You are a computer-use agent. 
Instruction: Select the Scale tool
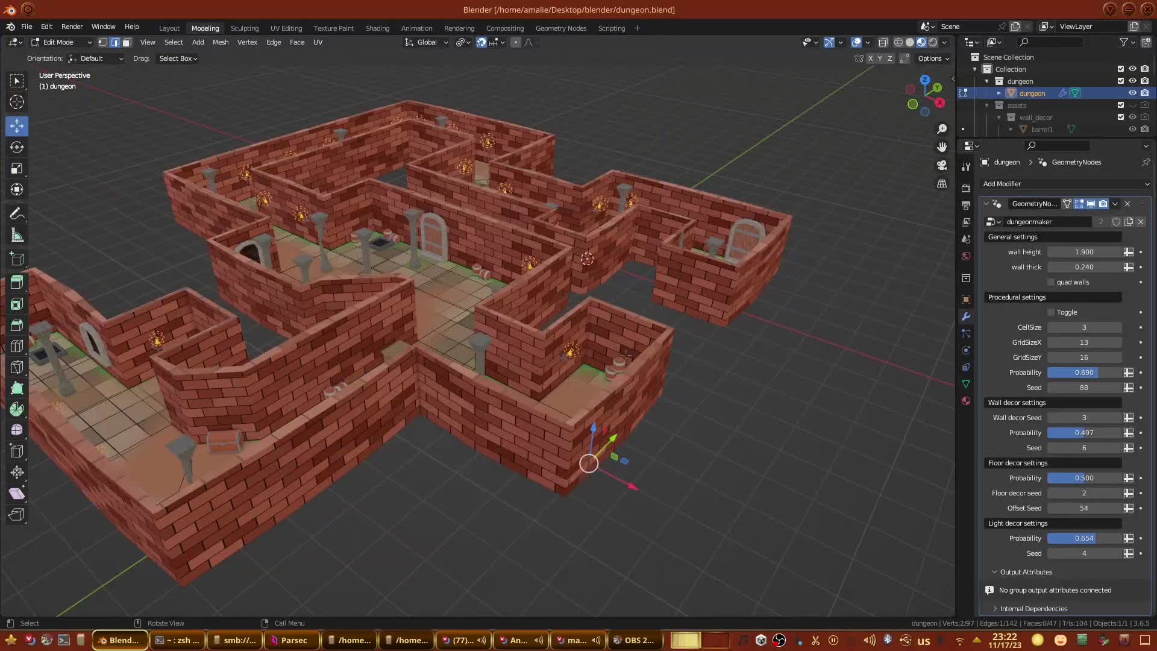tap(17, 169)
